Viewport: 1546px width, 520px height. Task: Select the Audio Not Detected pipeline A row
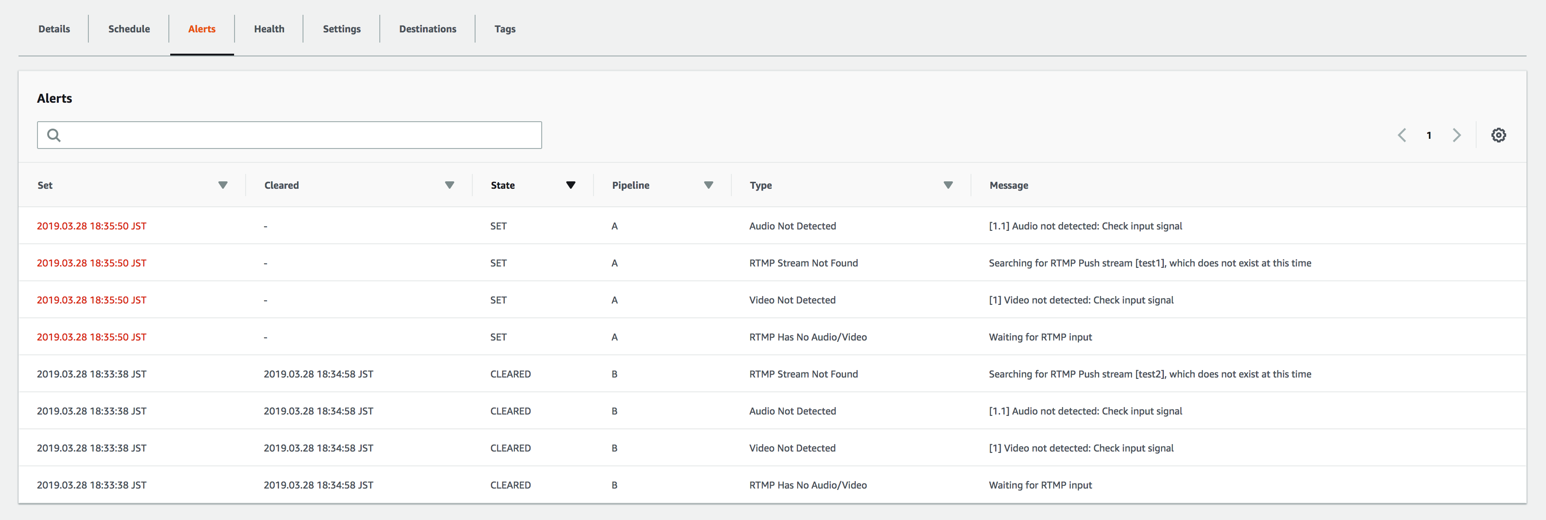click(792, 226)
